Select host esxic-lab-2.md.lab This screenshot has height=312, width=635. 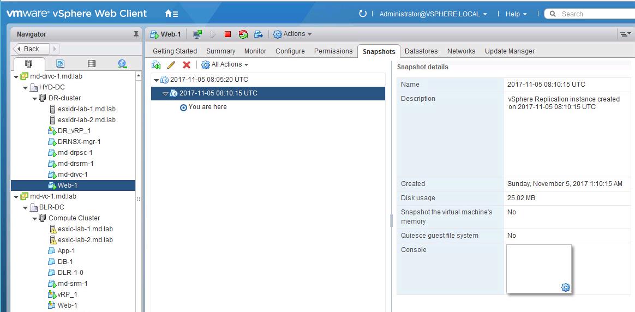[x=85, y=240]
